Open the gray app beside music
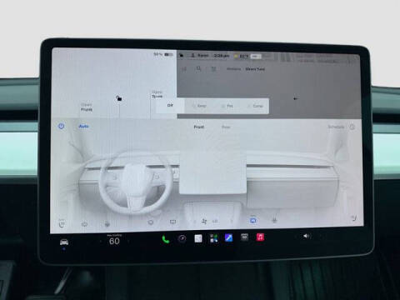Screen dimensions: 400x300 (244, 237)
